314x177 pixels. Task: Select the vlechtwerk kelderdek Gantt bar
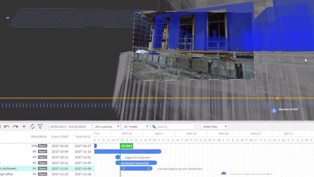pos(136,163)
